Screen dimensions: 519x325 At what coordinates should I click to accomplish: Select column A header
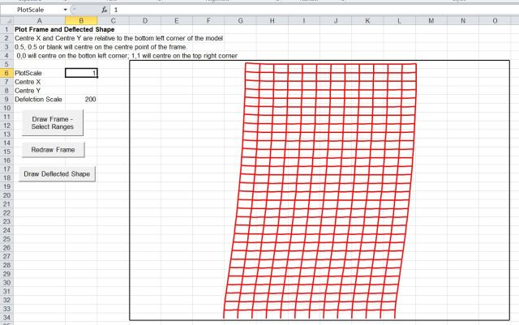pyautogui.click(x=40, y=20)
